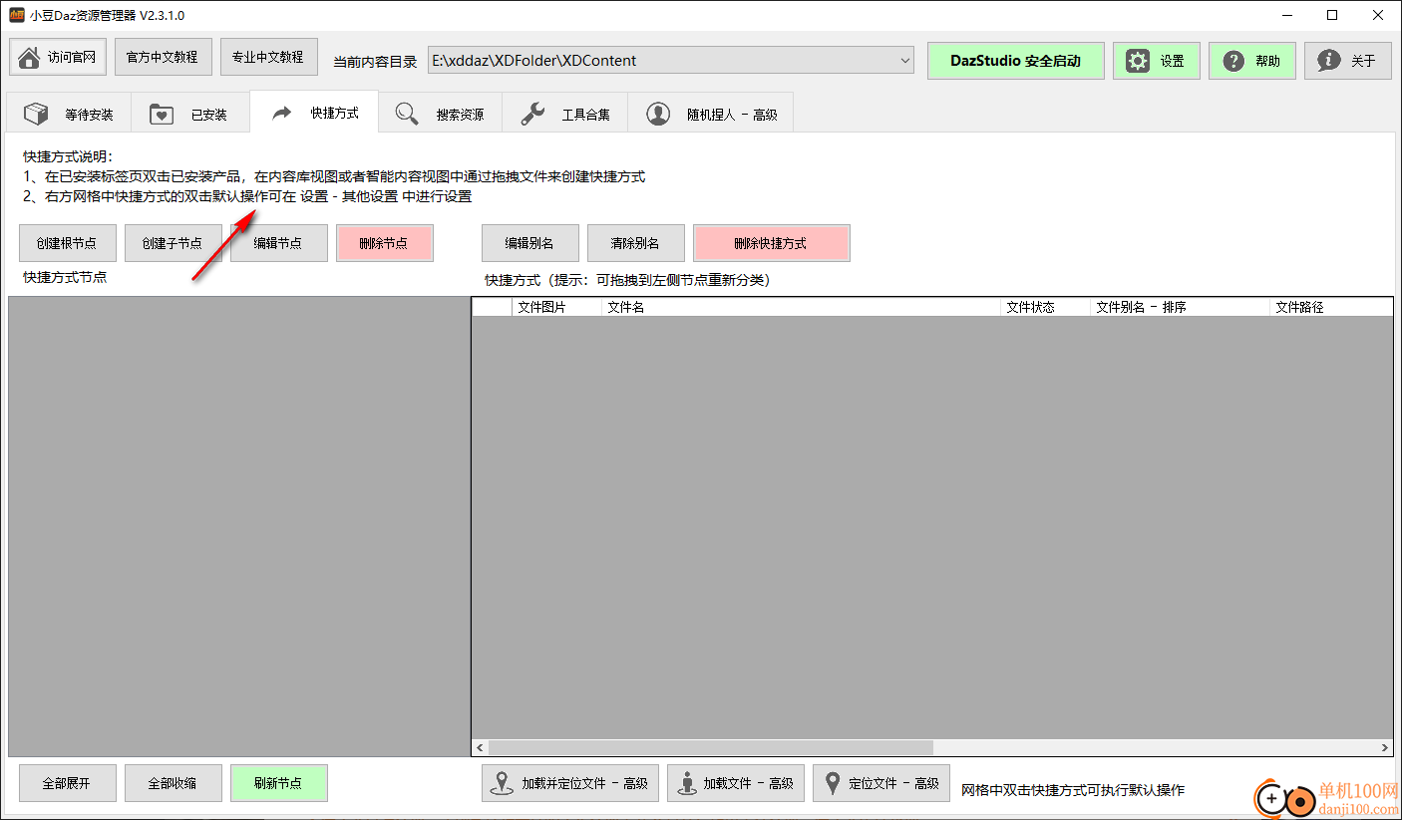
Task: Launch DazStudio 安全启动
Action: [1016, 61]
